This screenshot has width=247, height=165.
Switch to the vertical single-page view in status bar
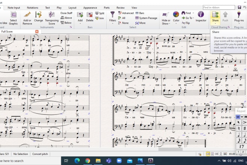[221, 154]
